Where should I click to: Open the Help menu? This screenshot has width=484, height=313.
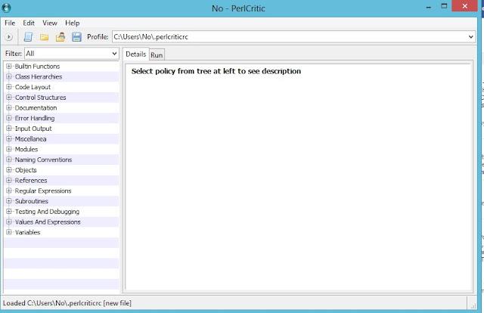73,23
